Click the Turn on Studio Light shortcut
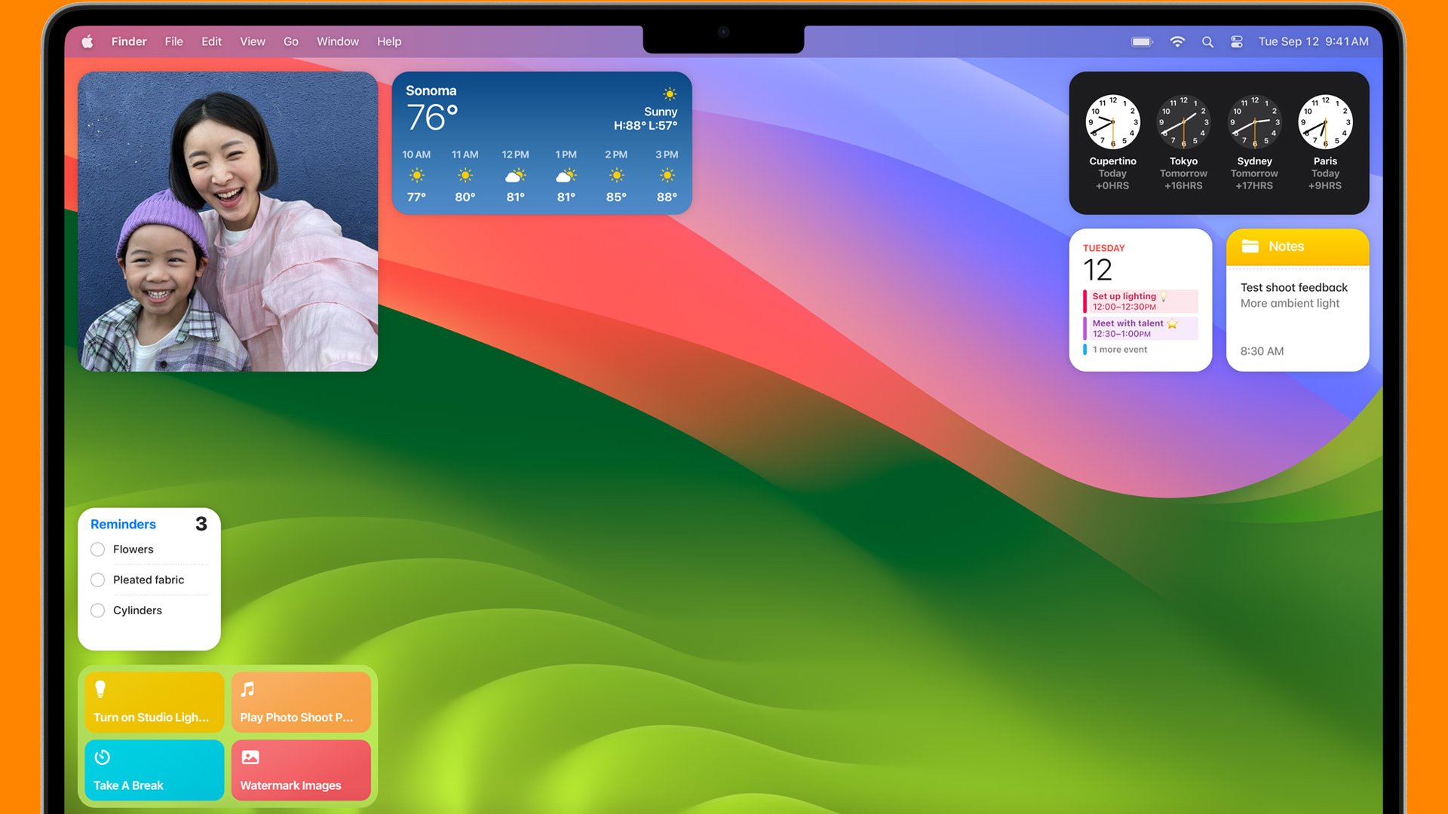This screenshot has width=1448, height=814. (x=152, y=701)
